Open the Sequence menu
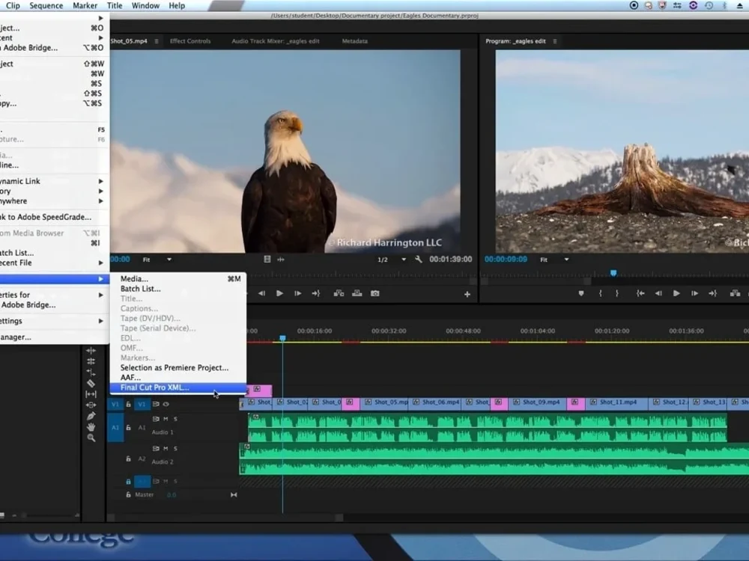The width and height of the screenshot is (749, 561). point(46,6)
